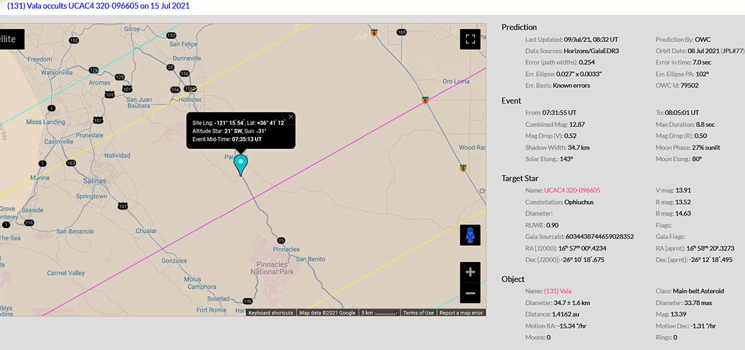Click the Watsonville map label

[x=56, y=72]
